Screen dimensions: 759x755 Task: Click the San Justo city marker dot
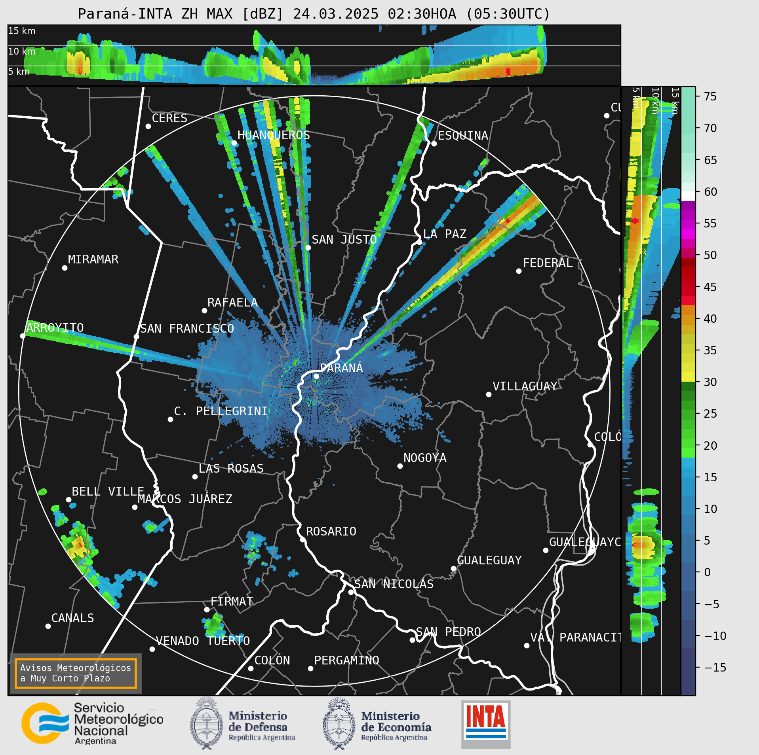[308, 248]
